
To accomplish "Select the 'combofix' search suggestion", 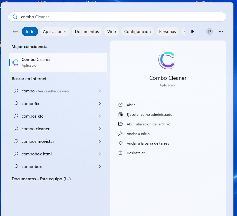I will click(58, 103).
